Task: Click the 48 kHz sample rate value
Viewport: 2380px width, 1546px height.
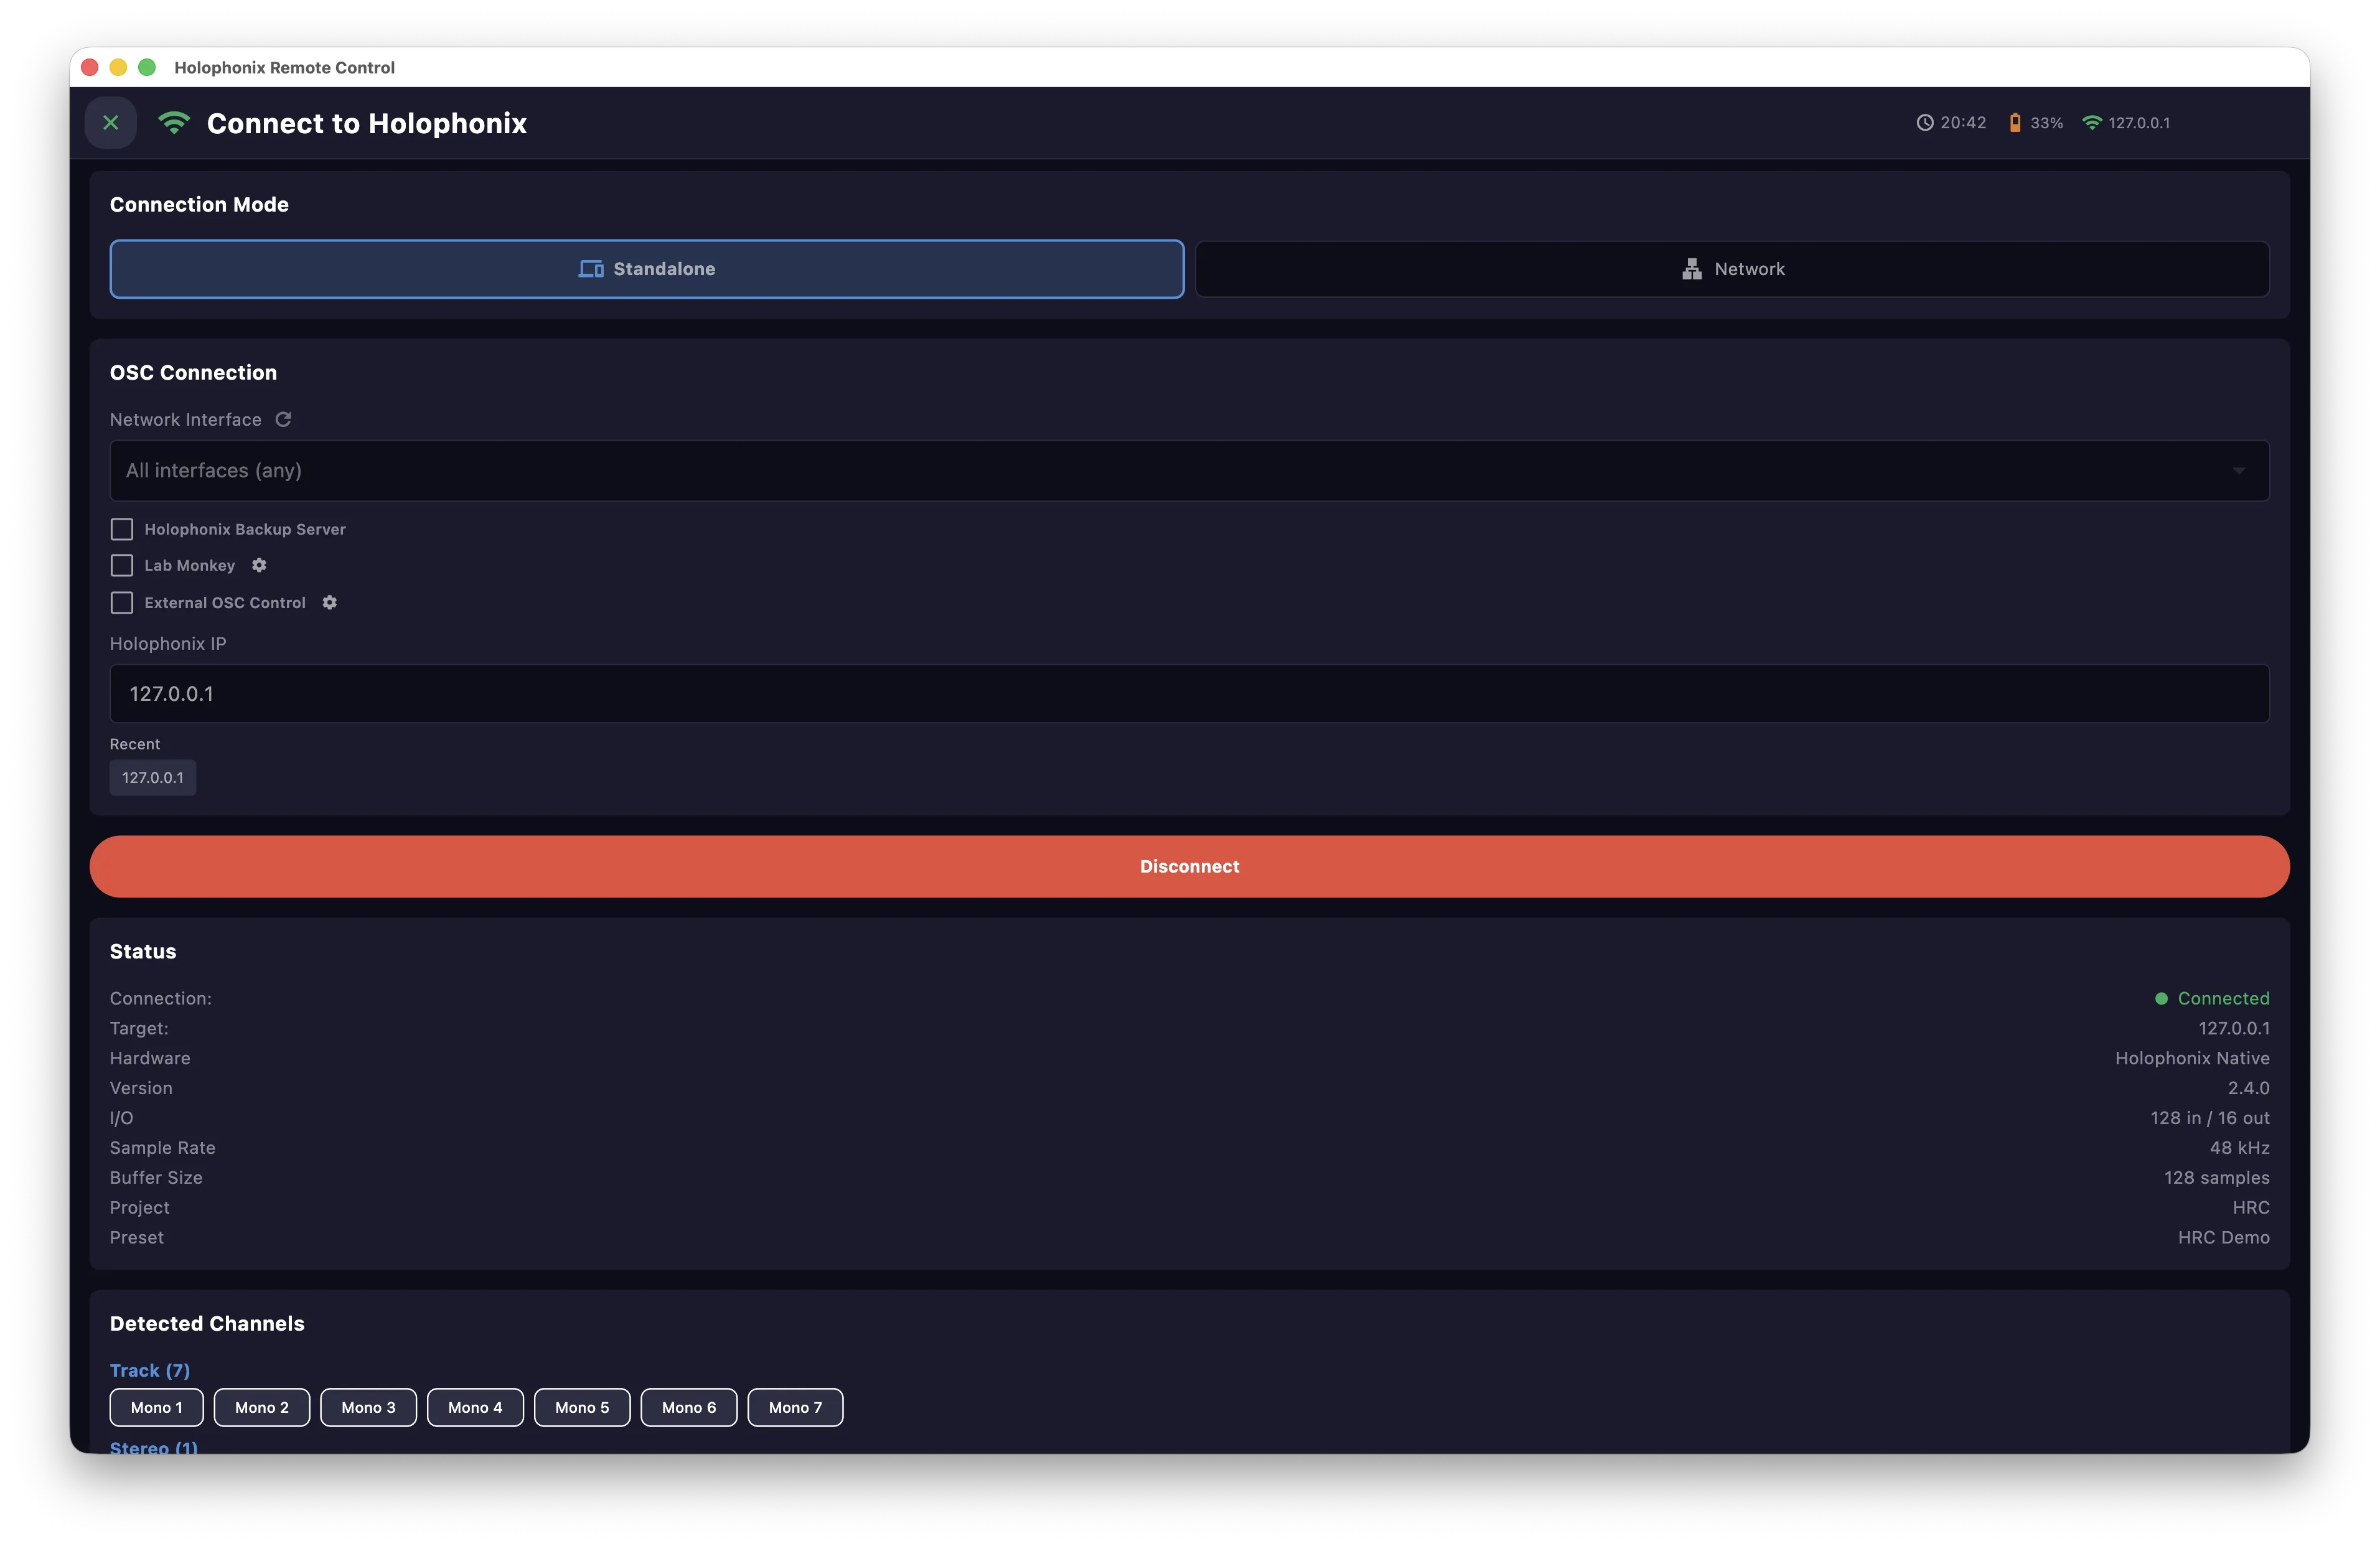Action: click(x=2239, y=1148)
